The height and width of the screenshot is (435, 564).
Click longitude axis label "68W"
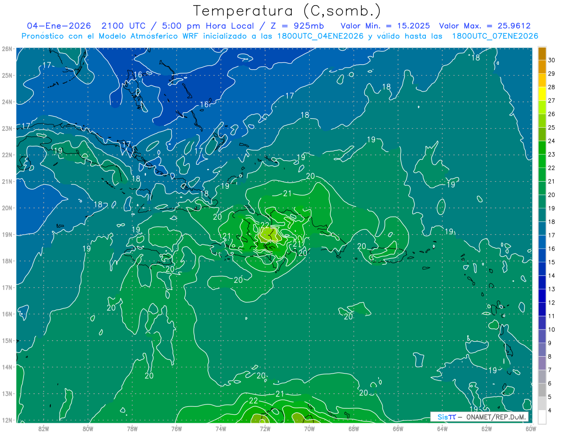[x=353, y=428]
